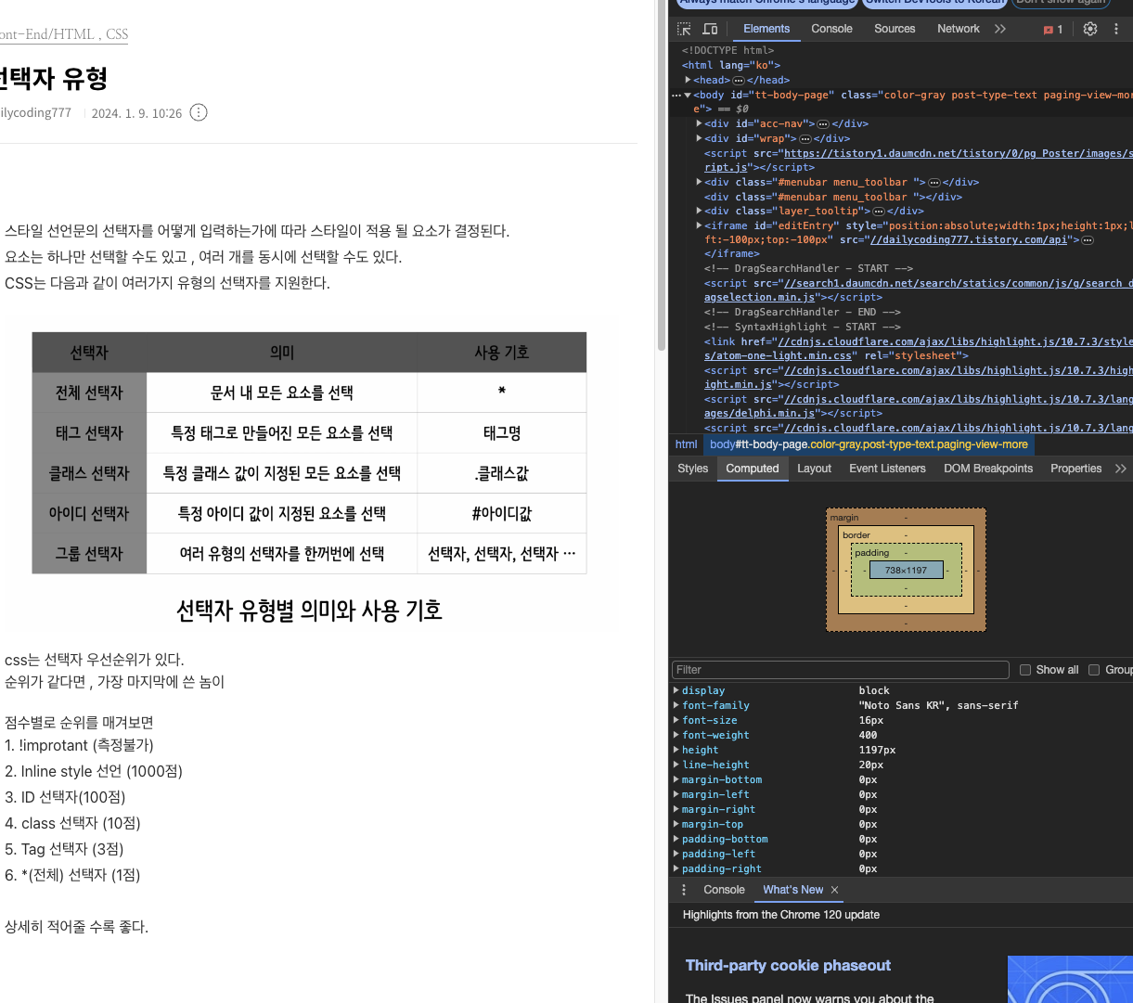Switch to the Elements panel tab

tap(766, 29)
